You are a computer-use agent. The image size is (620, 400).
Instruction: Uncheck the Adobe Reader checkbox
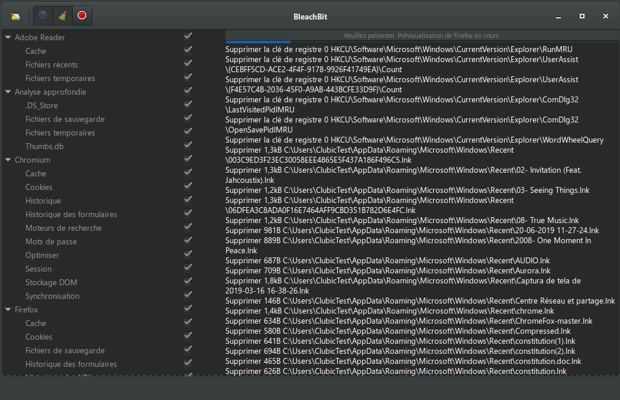[x=188, y=37]
